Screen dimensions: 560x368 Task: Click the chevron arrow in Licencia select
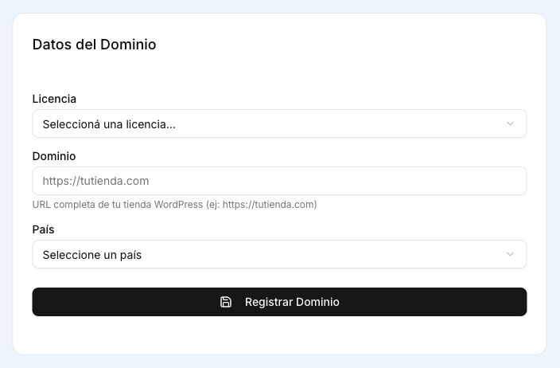coord(510,123)
